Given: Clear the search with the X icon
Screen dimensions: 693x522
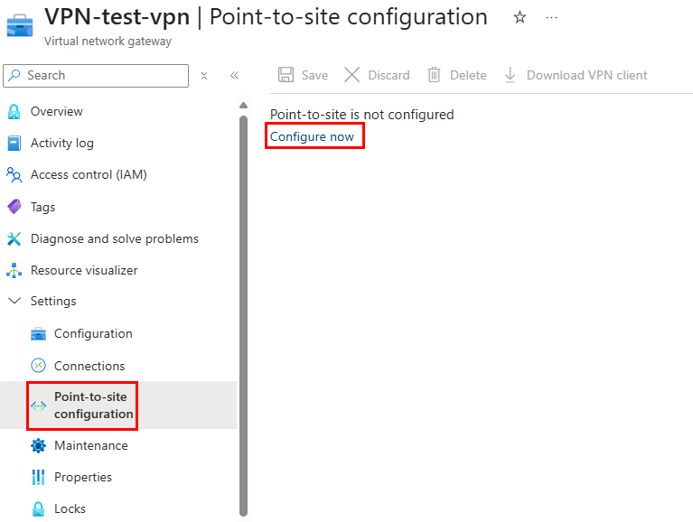Looking at the screenshot, I should coord(204,76).
